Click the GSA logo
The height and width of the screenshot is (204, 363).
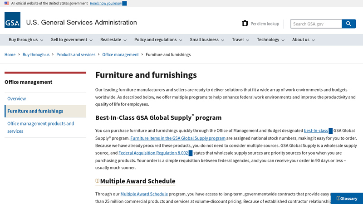pyautogui.click(x=12, y=20)
